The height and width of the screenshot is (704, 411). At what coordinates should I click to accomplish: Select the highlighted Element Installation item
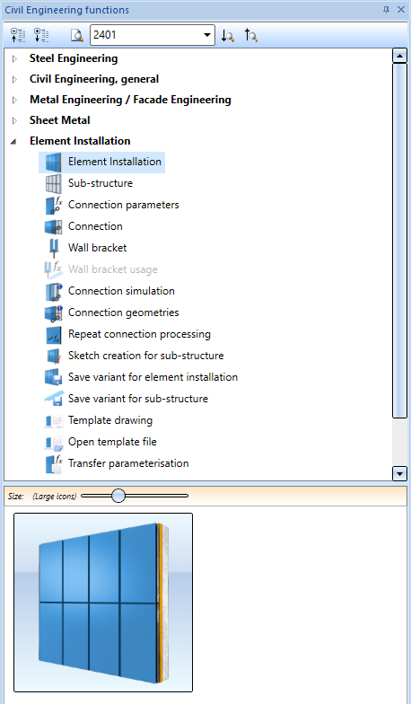(x=102, y=162)
